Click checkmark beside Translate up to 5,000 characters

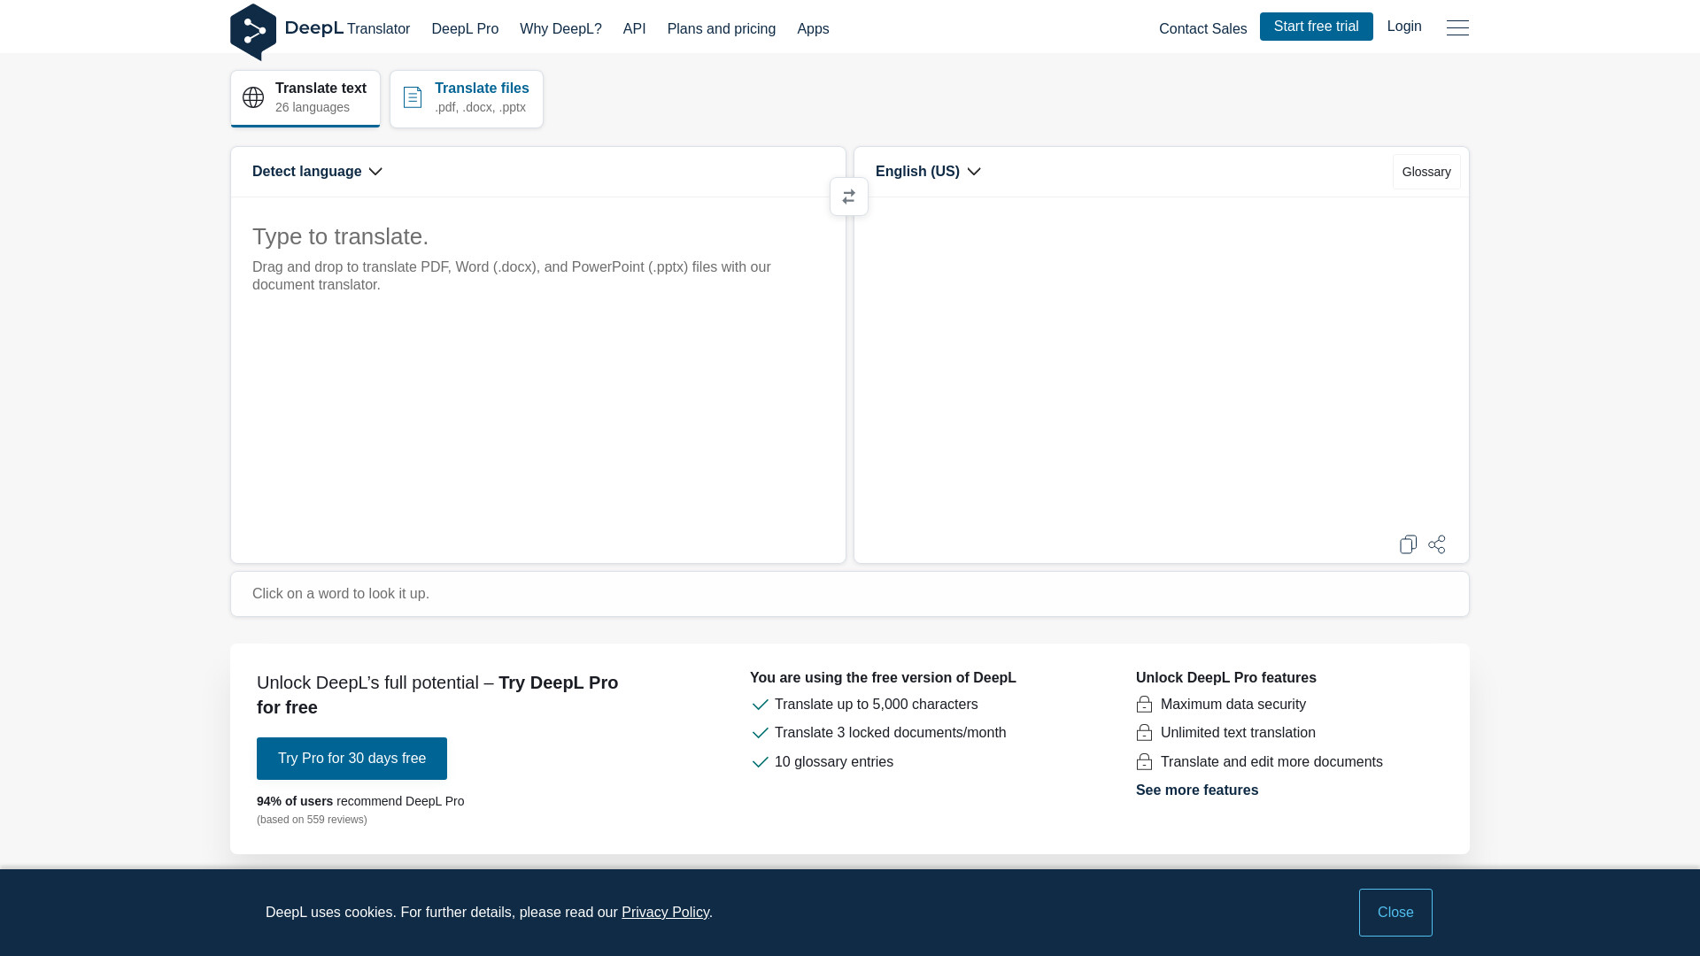(x=760, y=705)
